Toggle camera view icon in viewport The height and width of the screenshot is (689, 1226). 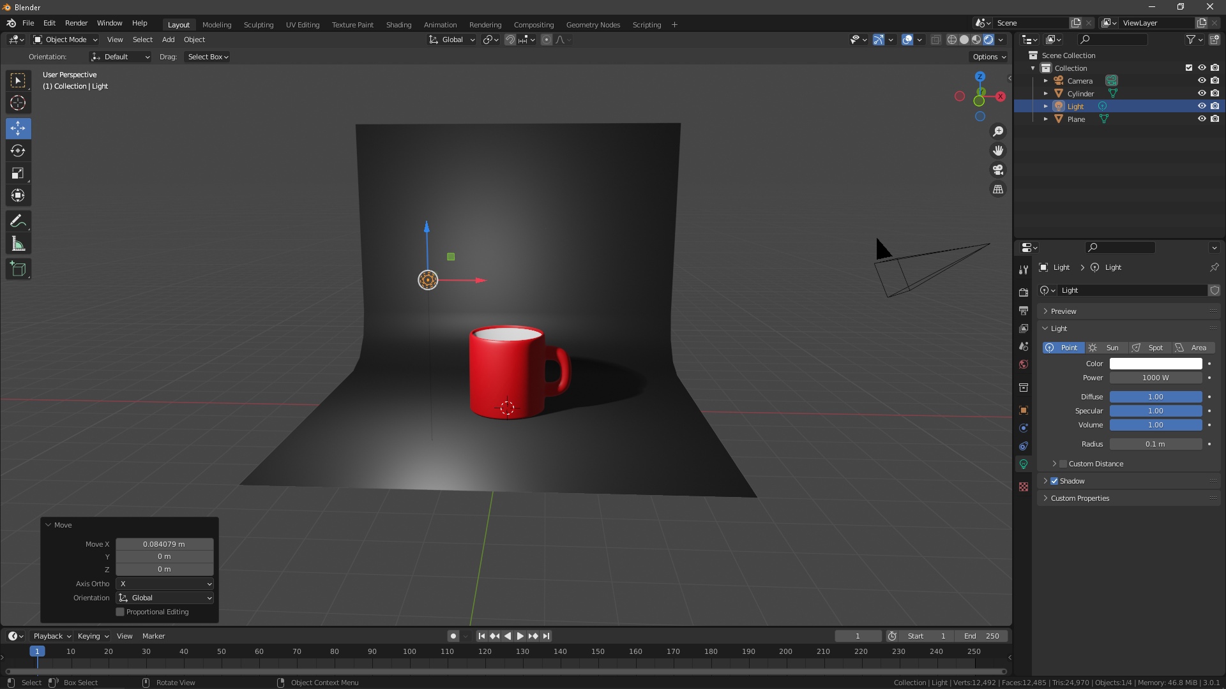[x=998, y=170]
